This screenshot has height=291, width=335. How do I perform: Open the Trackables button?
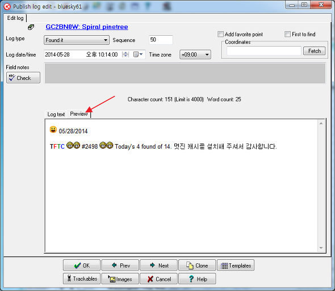82,279
